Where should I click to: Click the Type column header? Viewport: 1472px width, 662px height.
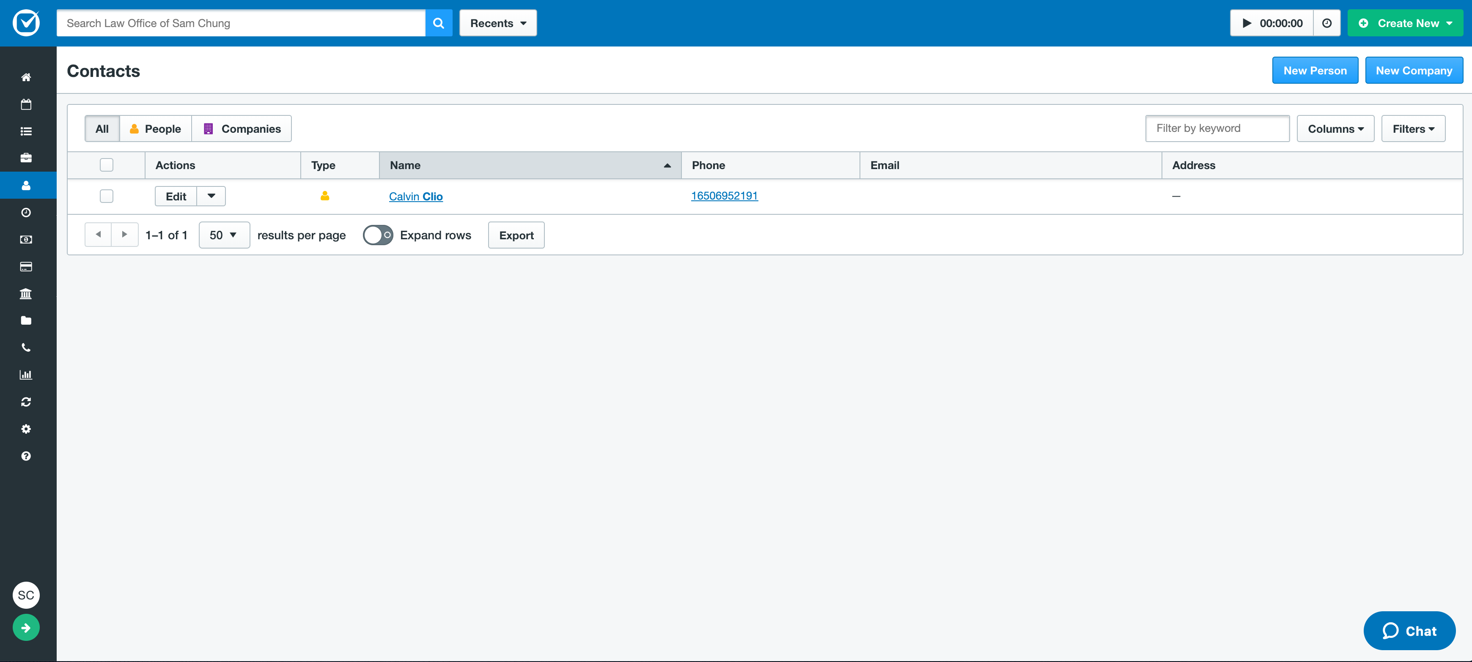coord(340,165)
